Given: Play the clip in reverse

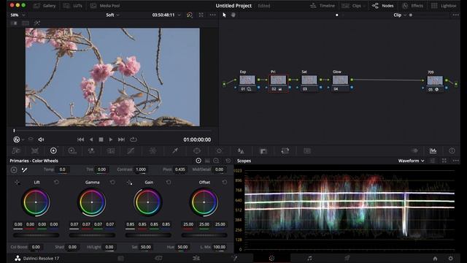Looking at the screenshot, I should (x=91, y=140).
